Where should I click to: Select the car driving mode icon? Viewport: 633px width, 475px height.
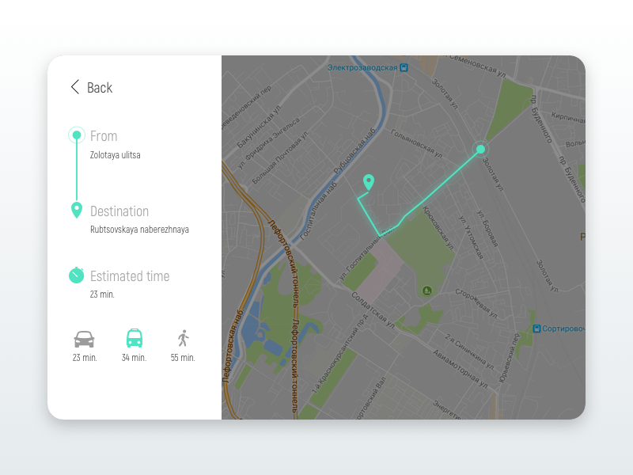[83, 339]
